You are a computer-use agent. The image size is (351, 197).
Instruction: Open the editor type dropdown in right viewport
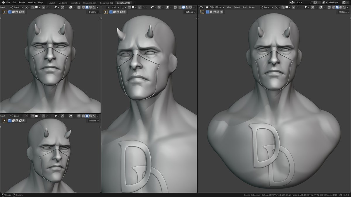pyautogui.click(x=201, y=7)
